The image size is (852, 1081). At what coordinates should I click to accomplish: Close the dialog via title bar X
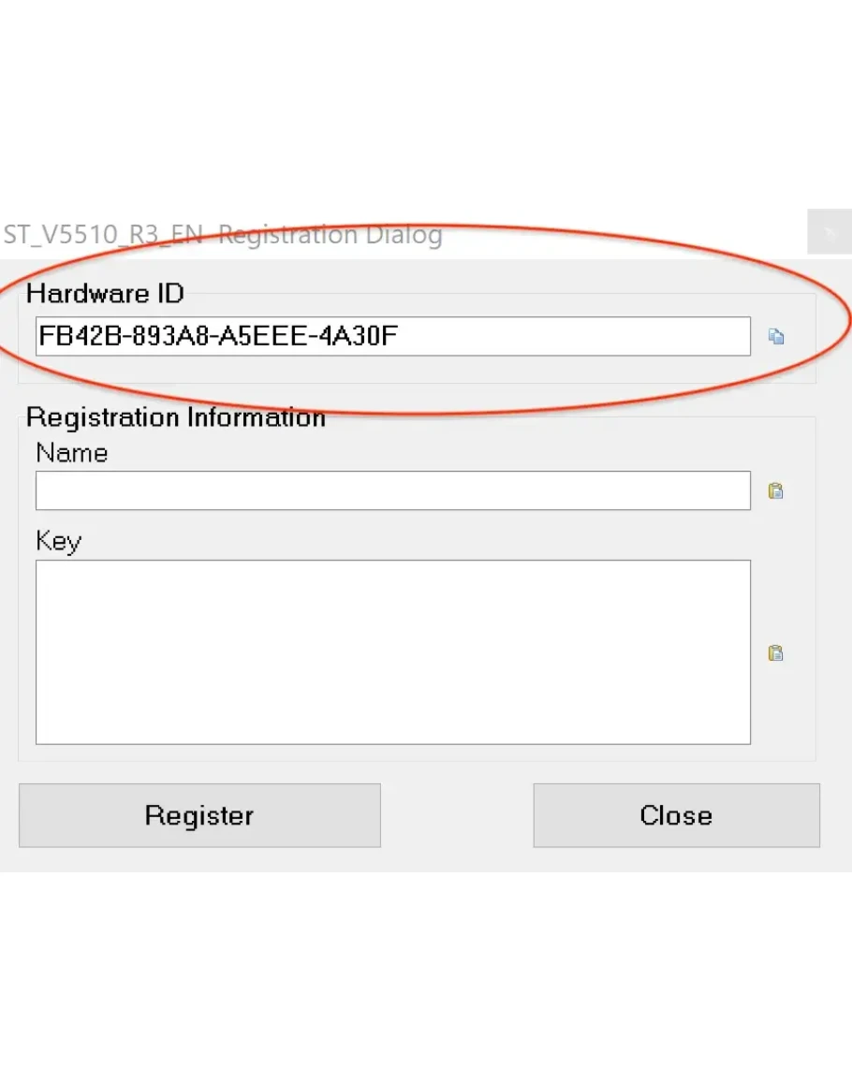(x=829, y=234)
